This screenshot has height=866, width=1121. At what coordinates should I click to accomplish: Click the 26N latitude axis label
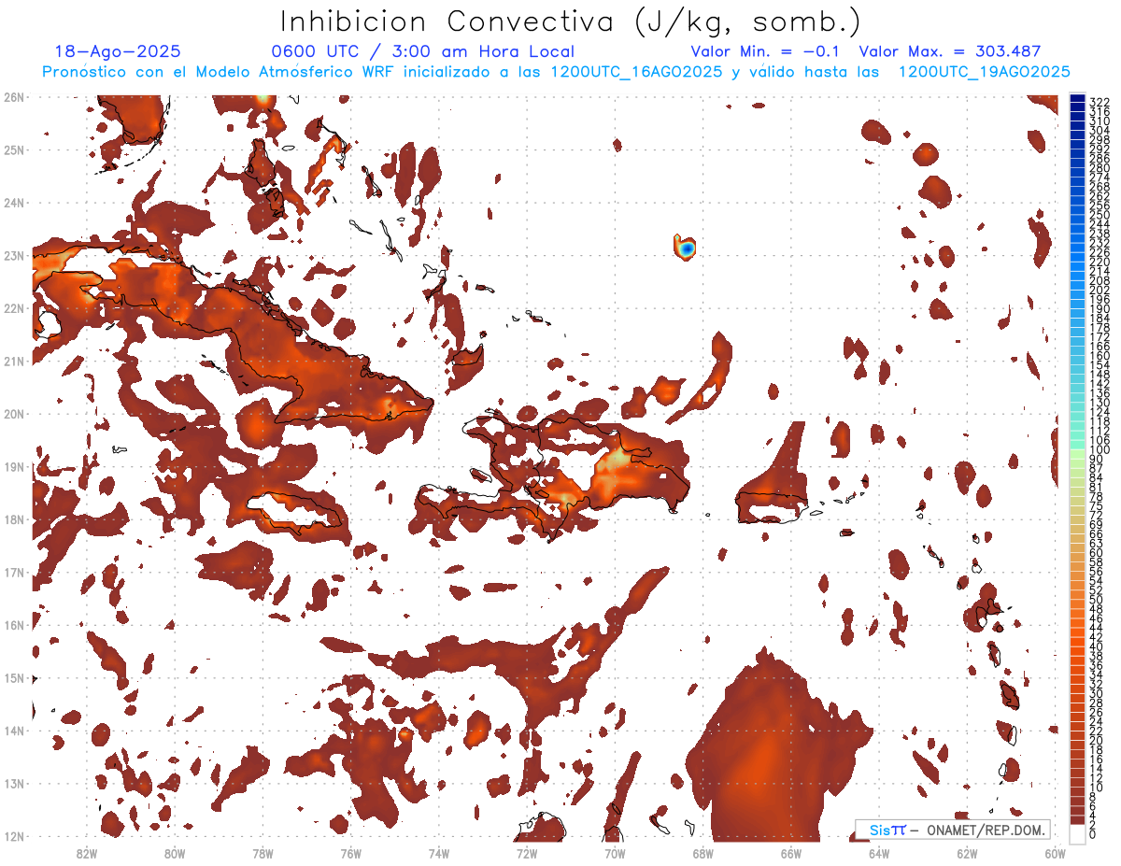click(14, 97)
